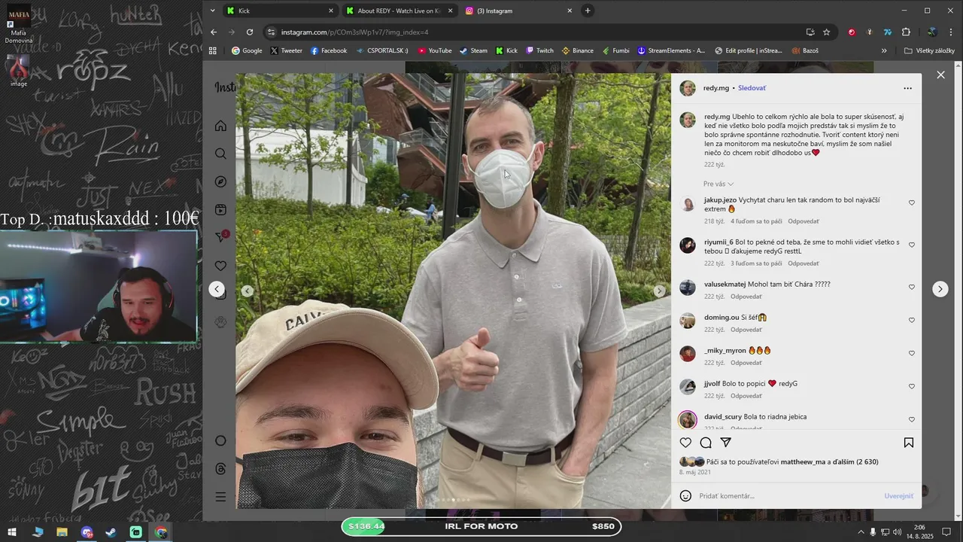Open Instagram notifications heart in sidebar
This screenshot has height=542, width=963.
click(220, 266)
